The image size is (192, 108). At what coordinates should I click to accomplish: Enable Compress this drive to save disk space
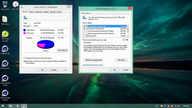click(24, 58)
